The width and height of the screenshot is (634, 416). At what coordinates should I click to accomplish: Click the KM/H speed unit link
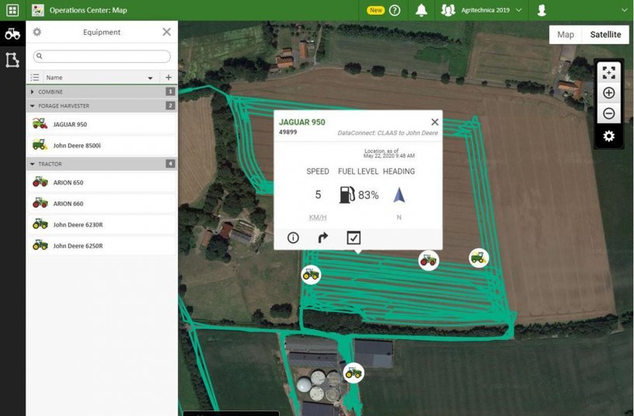pyautogui.click(x=318, y=217)
